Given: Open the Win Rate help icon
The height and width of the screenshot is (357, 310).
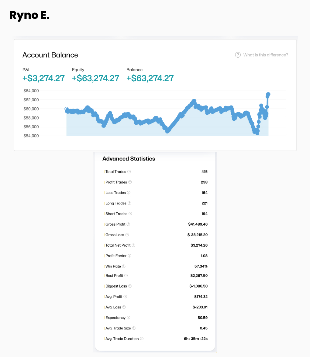Looking at the screenshot, I should click(124, 266).
